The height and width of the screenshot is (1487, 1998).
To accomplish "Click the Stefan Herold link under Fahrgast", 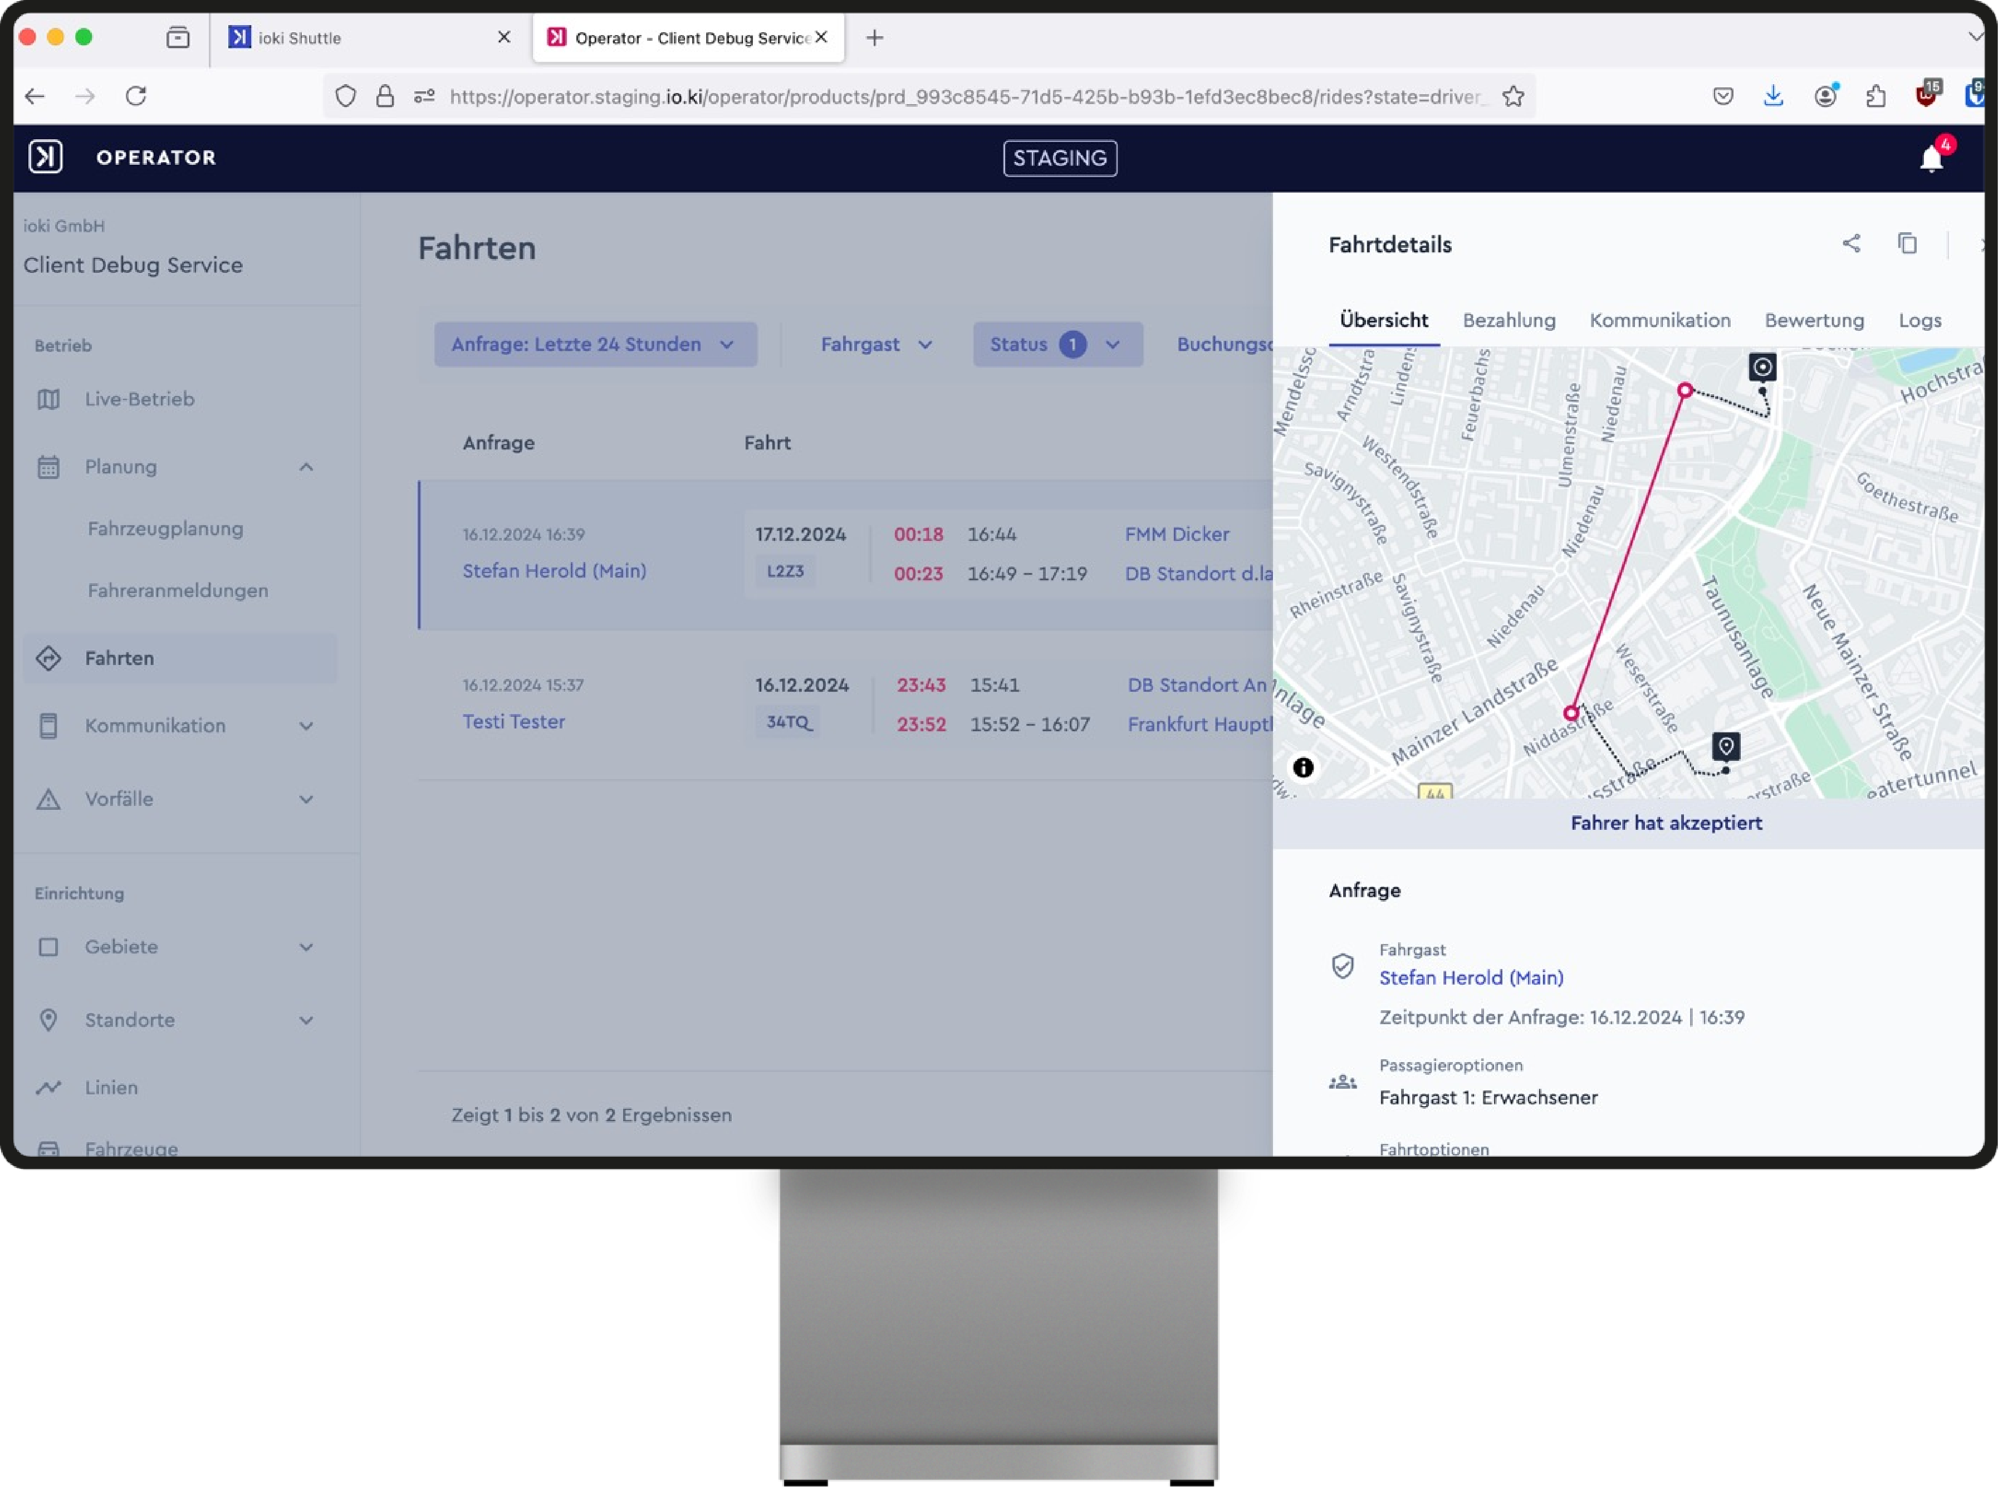I will (x=1471, y=977).
